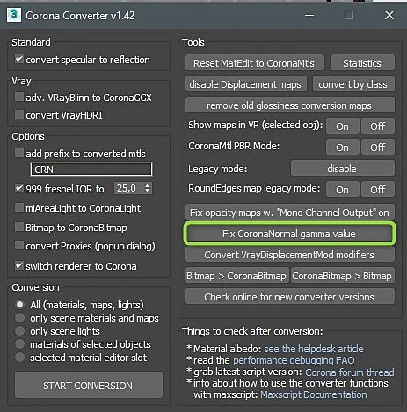
Task: Open Maxscript Documentation link
Action: coord(314,394)
